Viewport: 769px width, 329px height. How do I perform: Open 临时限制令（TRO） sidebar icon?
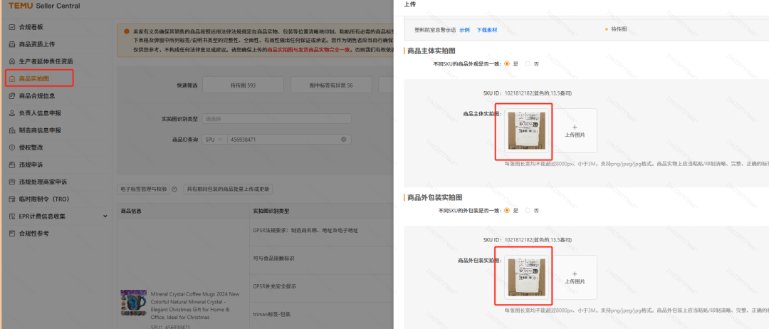coord(12,199)
